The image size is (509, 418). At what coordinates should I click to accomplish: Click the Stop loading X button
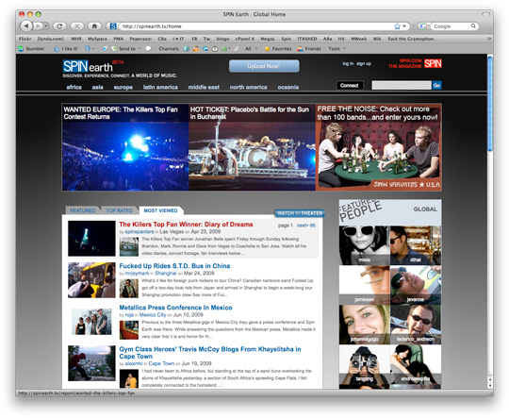(77, 26)
